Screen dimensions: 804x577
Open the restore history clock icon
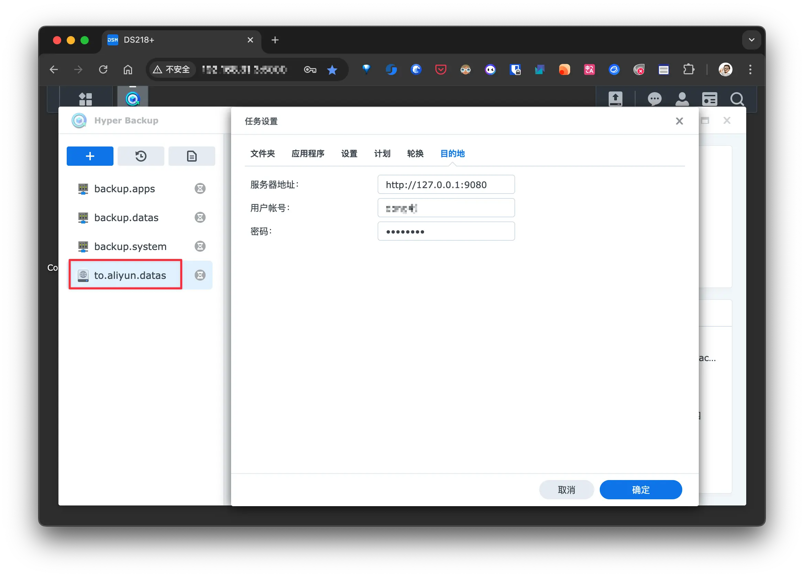141,156
